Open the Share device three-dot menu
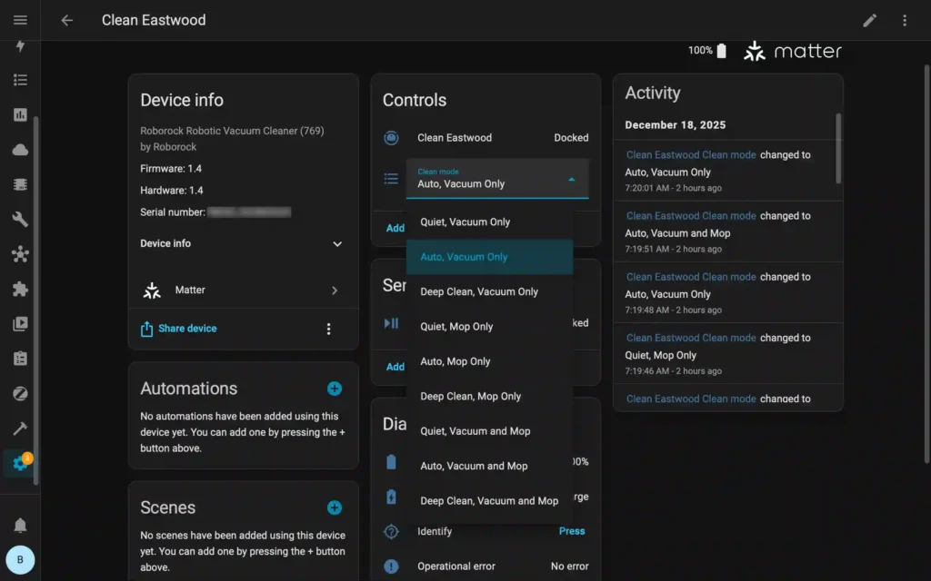Viewport: 931px width, 581px height. pos(329,329)
